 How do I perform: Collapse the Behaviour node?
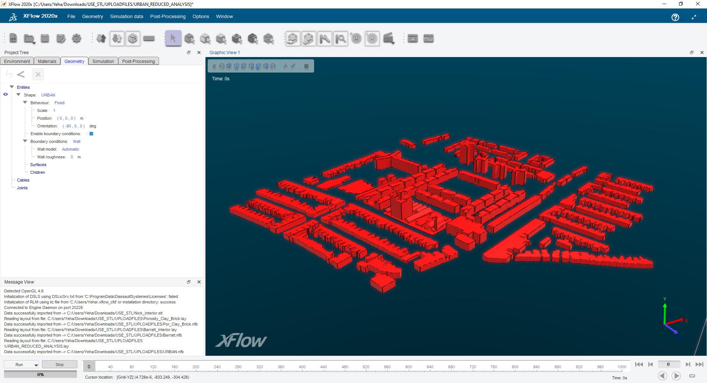point(25,102)
